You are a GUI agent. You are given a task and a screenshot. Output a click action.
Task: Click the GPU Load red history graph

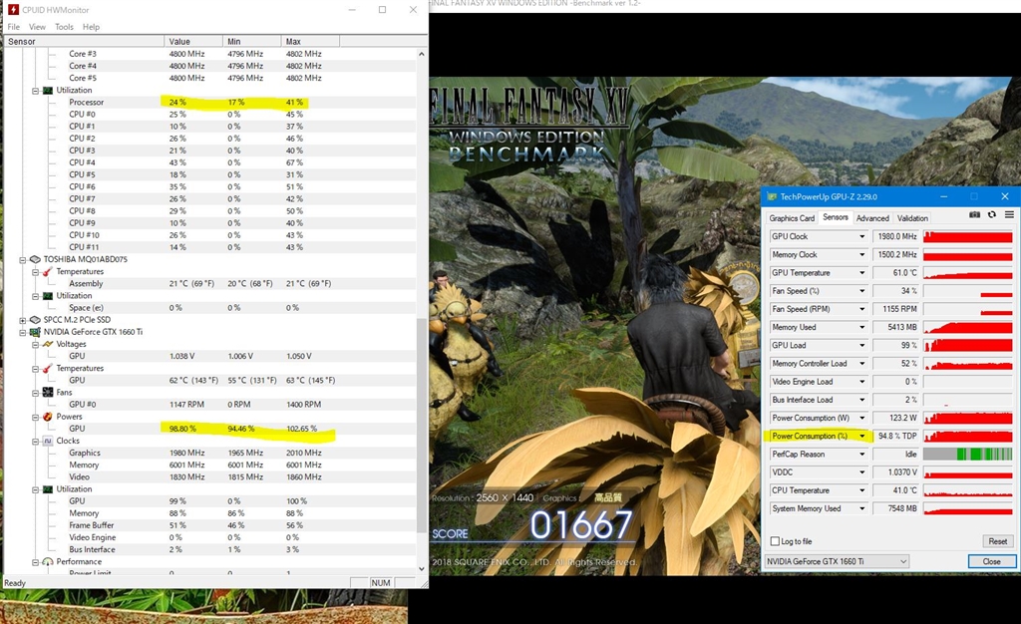tap(967, 346)
